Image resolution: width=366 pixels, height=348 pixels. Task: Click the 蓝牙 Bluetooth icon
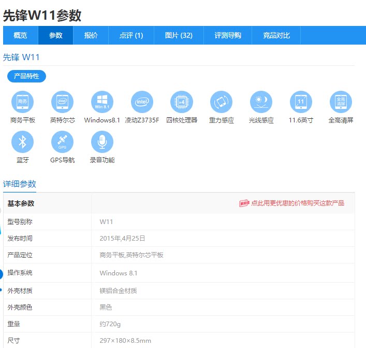point(22,142)
